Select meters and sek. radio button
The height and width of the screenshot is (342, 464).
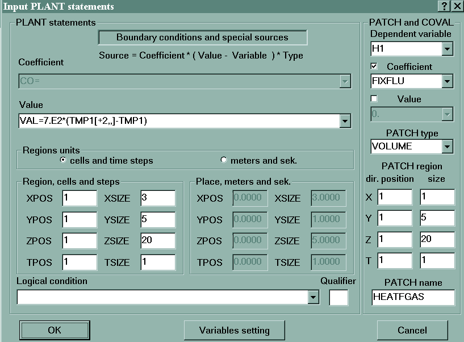tap(224, 160)
